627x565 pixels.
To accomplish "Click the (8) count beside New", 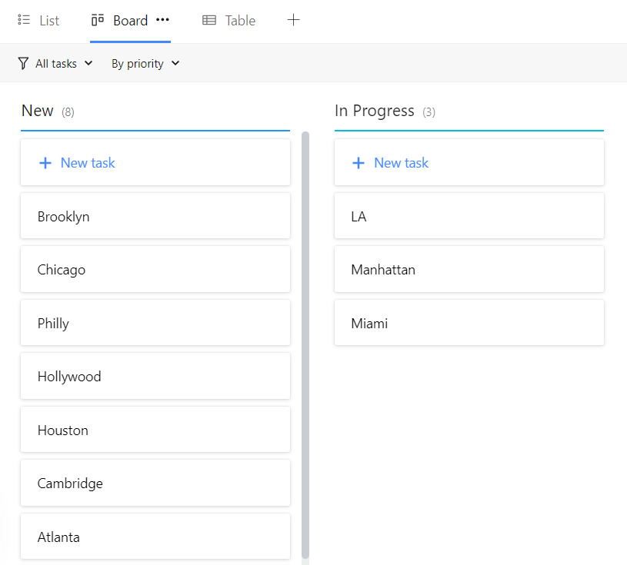I will 68,112.
